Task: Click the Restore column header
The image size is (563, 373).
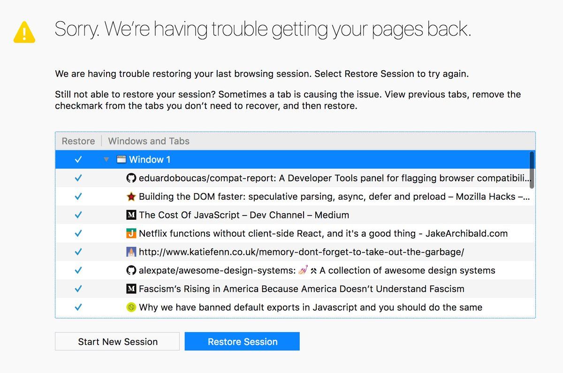Action: pyautogui.click(x=78, y=141)
